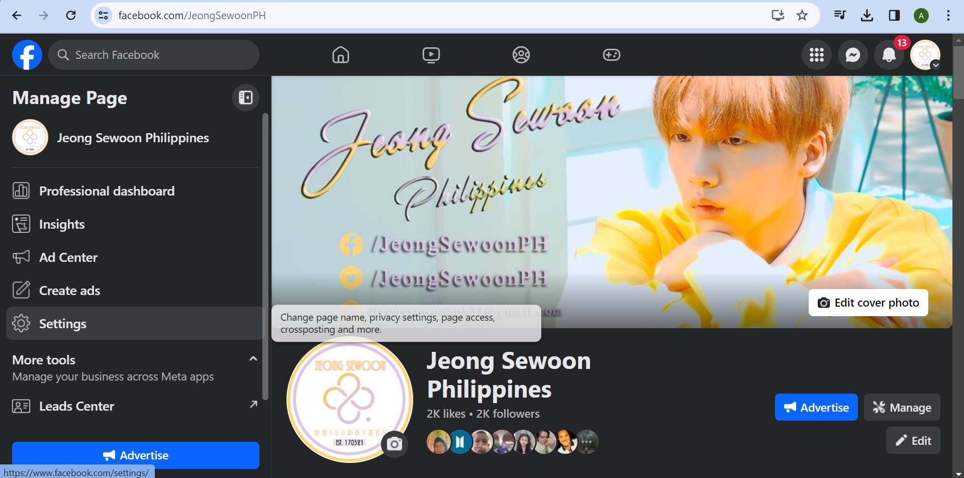
Task: Go to Facebook Home tab
Action: 341,55
